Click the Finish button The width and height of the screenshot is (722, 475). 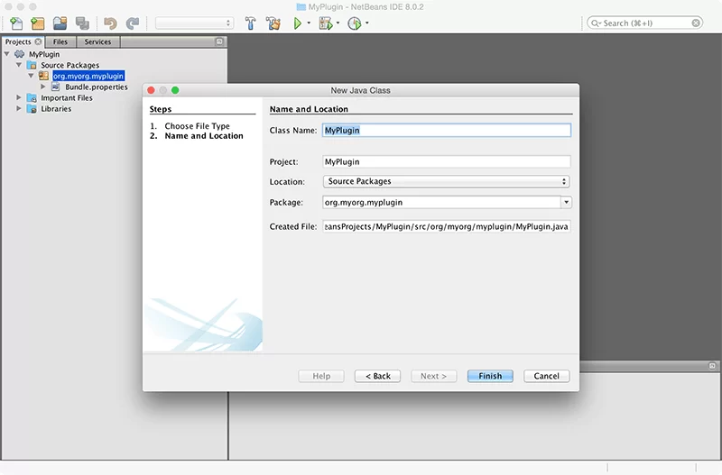[x=490, y=376]
